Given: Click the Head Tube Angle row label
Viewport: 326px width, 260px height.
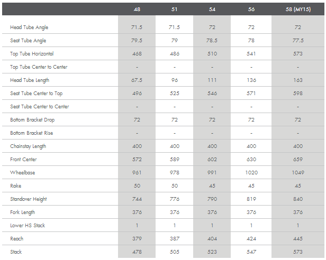Looking at the screenshot, I should click(29, 27).
